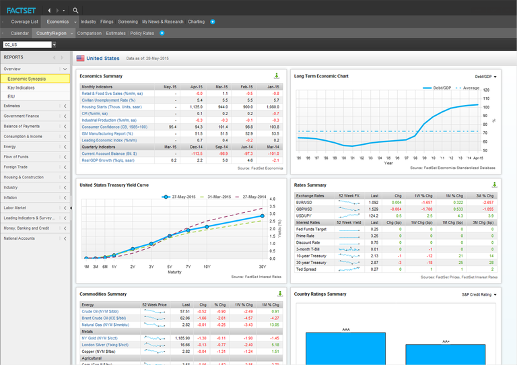
Task: Click the forward navigation arrow in top bar
Action: [x=57, y=11]
